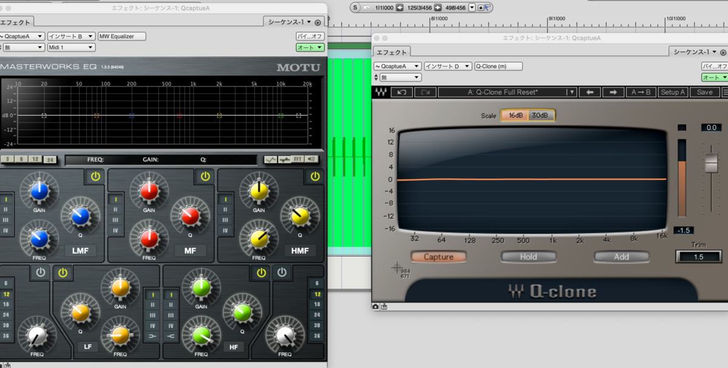This screenshot has width=728, height=368.
Task: Click the LMF blue Q knob
Action: point(80,215)
